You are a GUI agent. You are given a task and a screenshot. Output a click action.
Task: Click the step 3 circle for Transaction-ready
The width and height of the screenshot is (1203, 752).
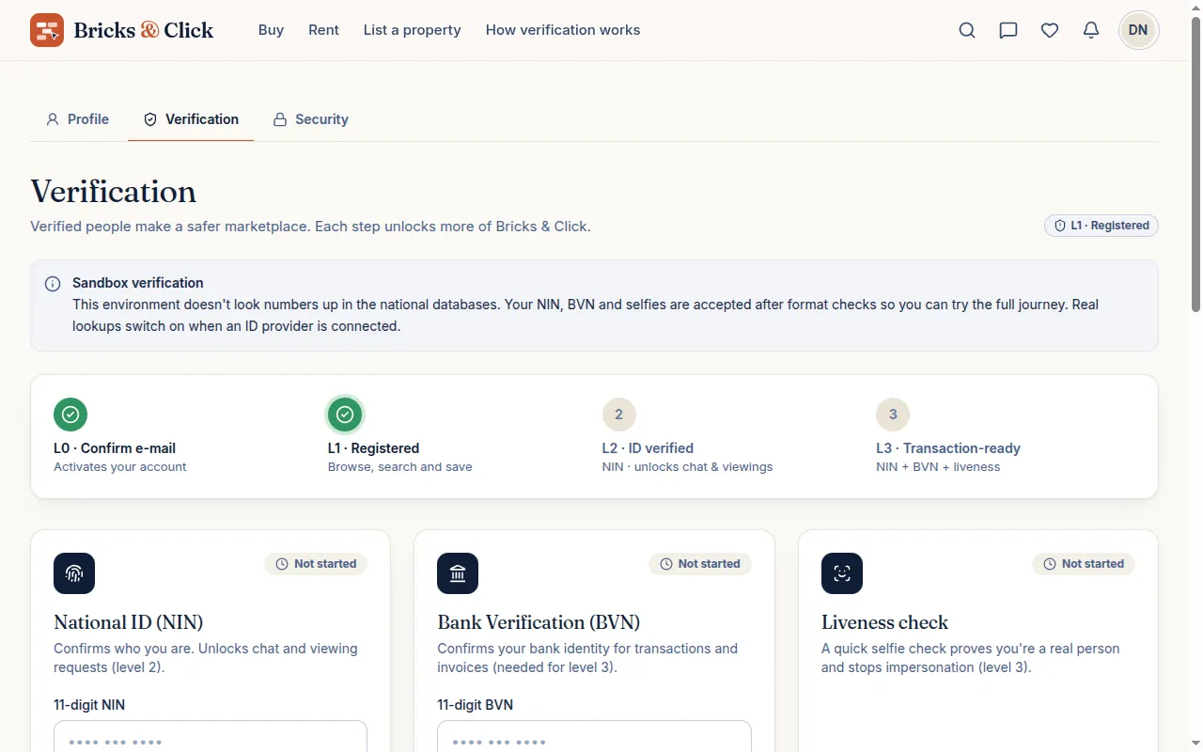tap(893, 415)
